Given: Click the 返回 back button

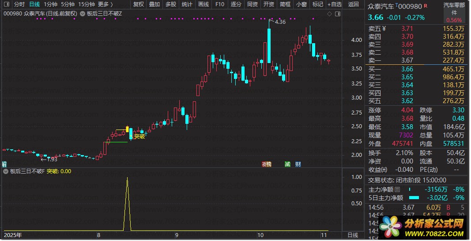Looking at the screenshot, I should point(353,4).
